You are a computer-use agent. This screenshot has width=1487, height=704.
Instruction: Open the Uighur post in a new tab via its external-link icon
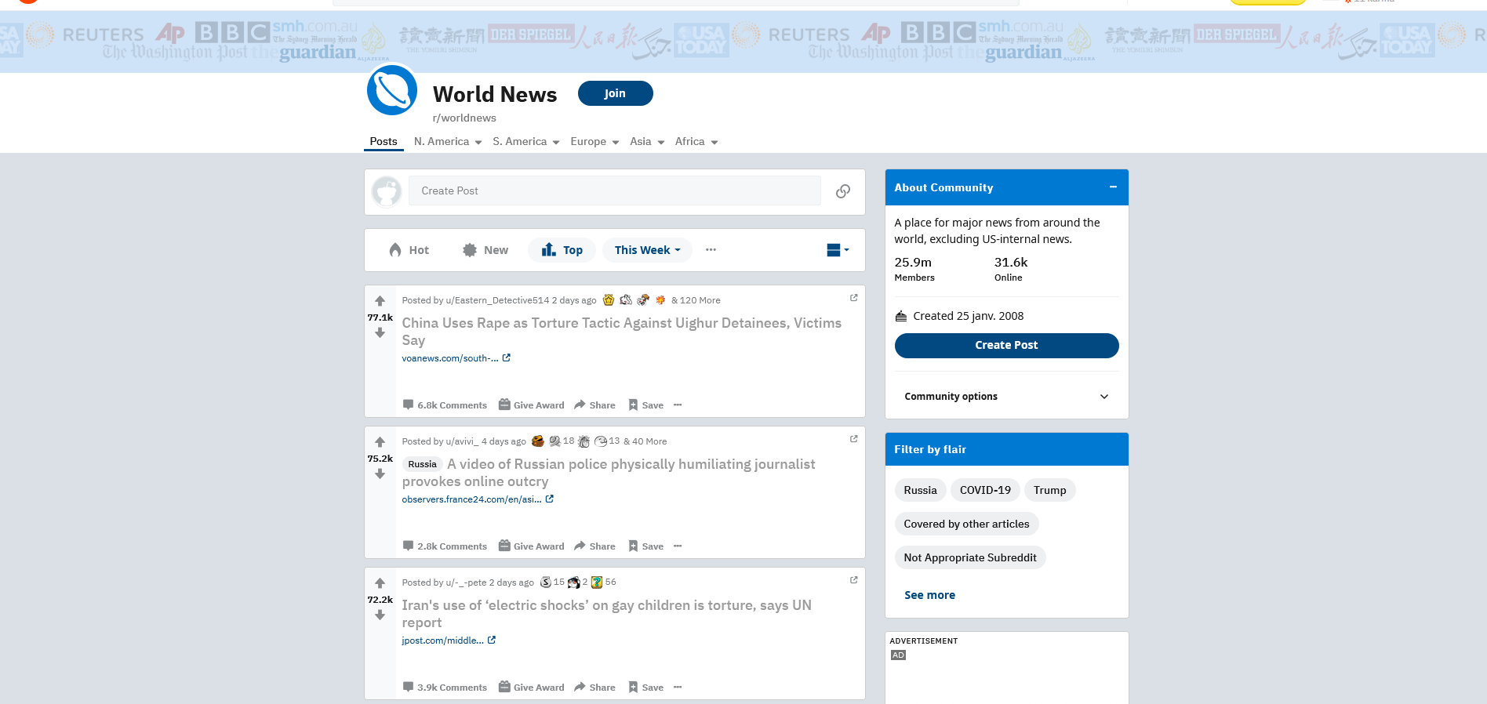(853, 298)
